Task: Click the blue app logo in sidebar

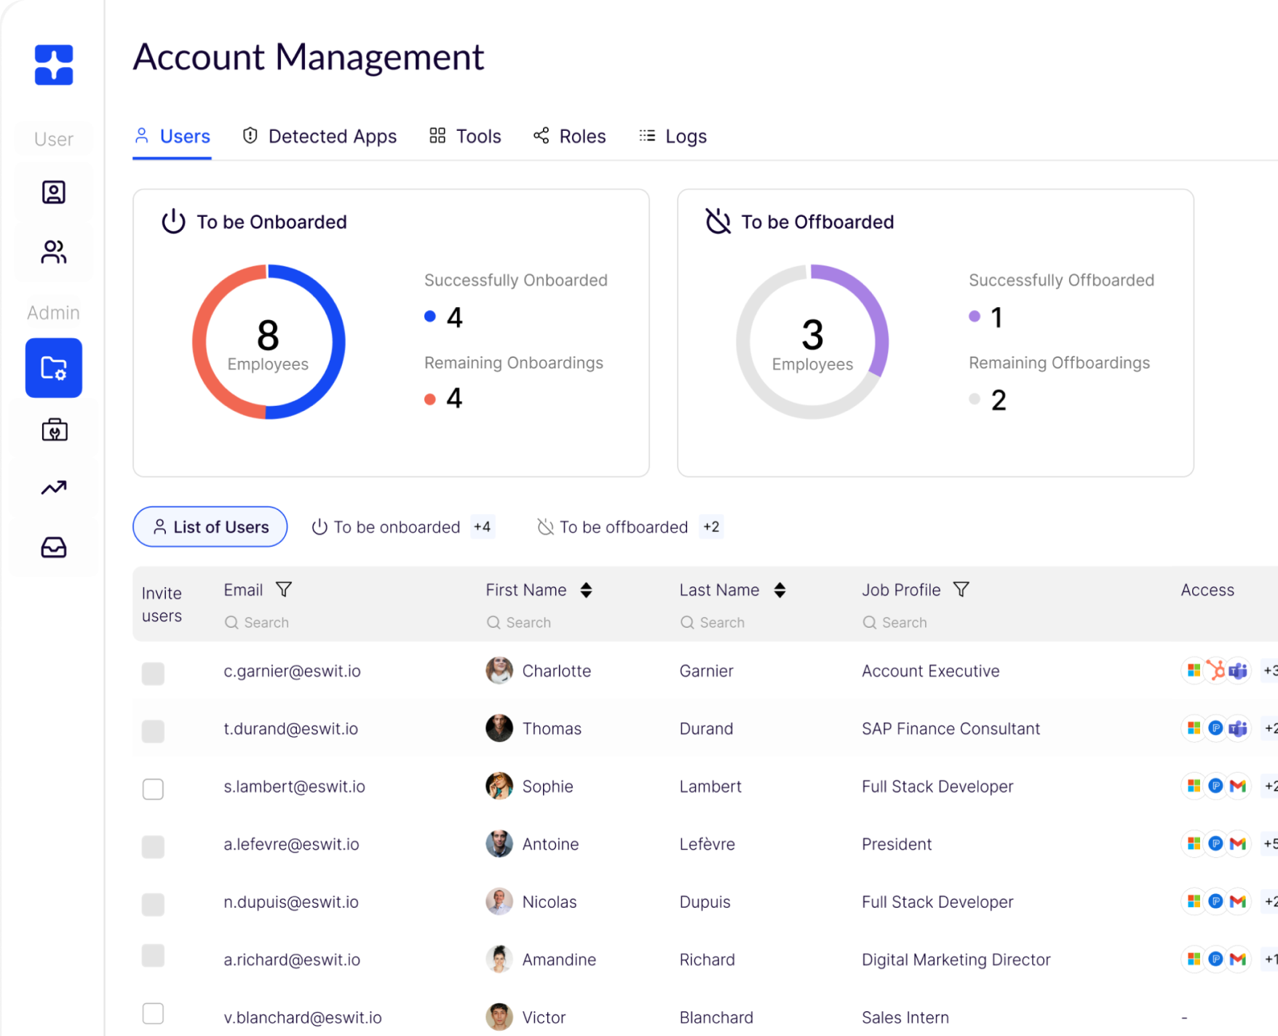Action: pyautogui.click(x=54, y=65)
